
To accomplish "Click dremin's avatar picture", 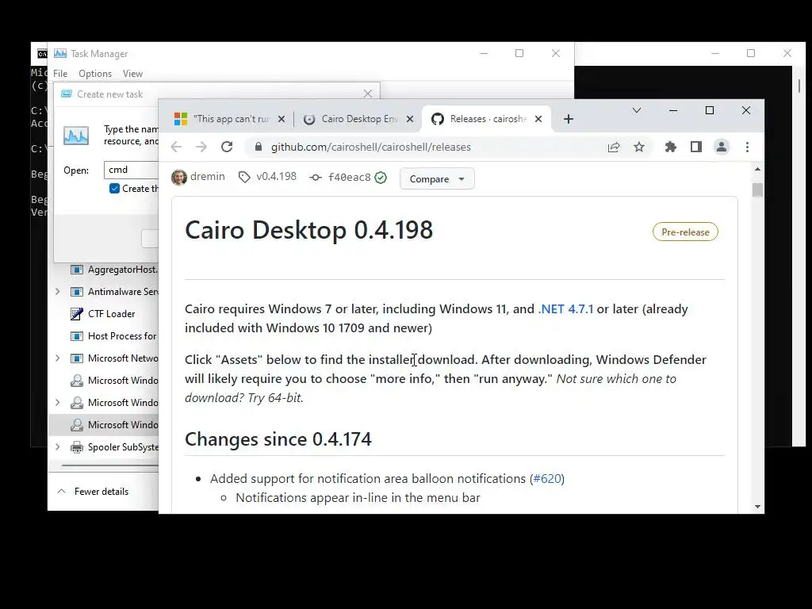I will pyautogui.click(x=179, y=177).
